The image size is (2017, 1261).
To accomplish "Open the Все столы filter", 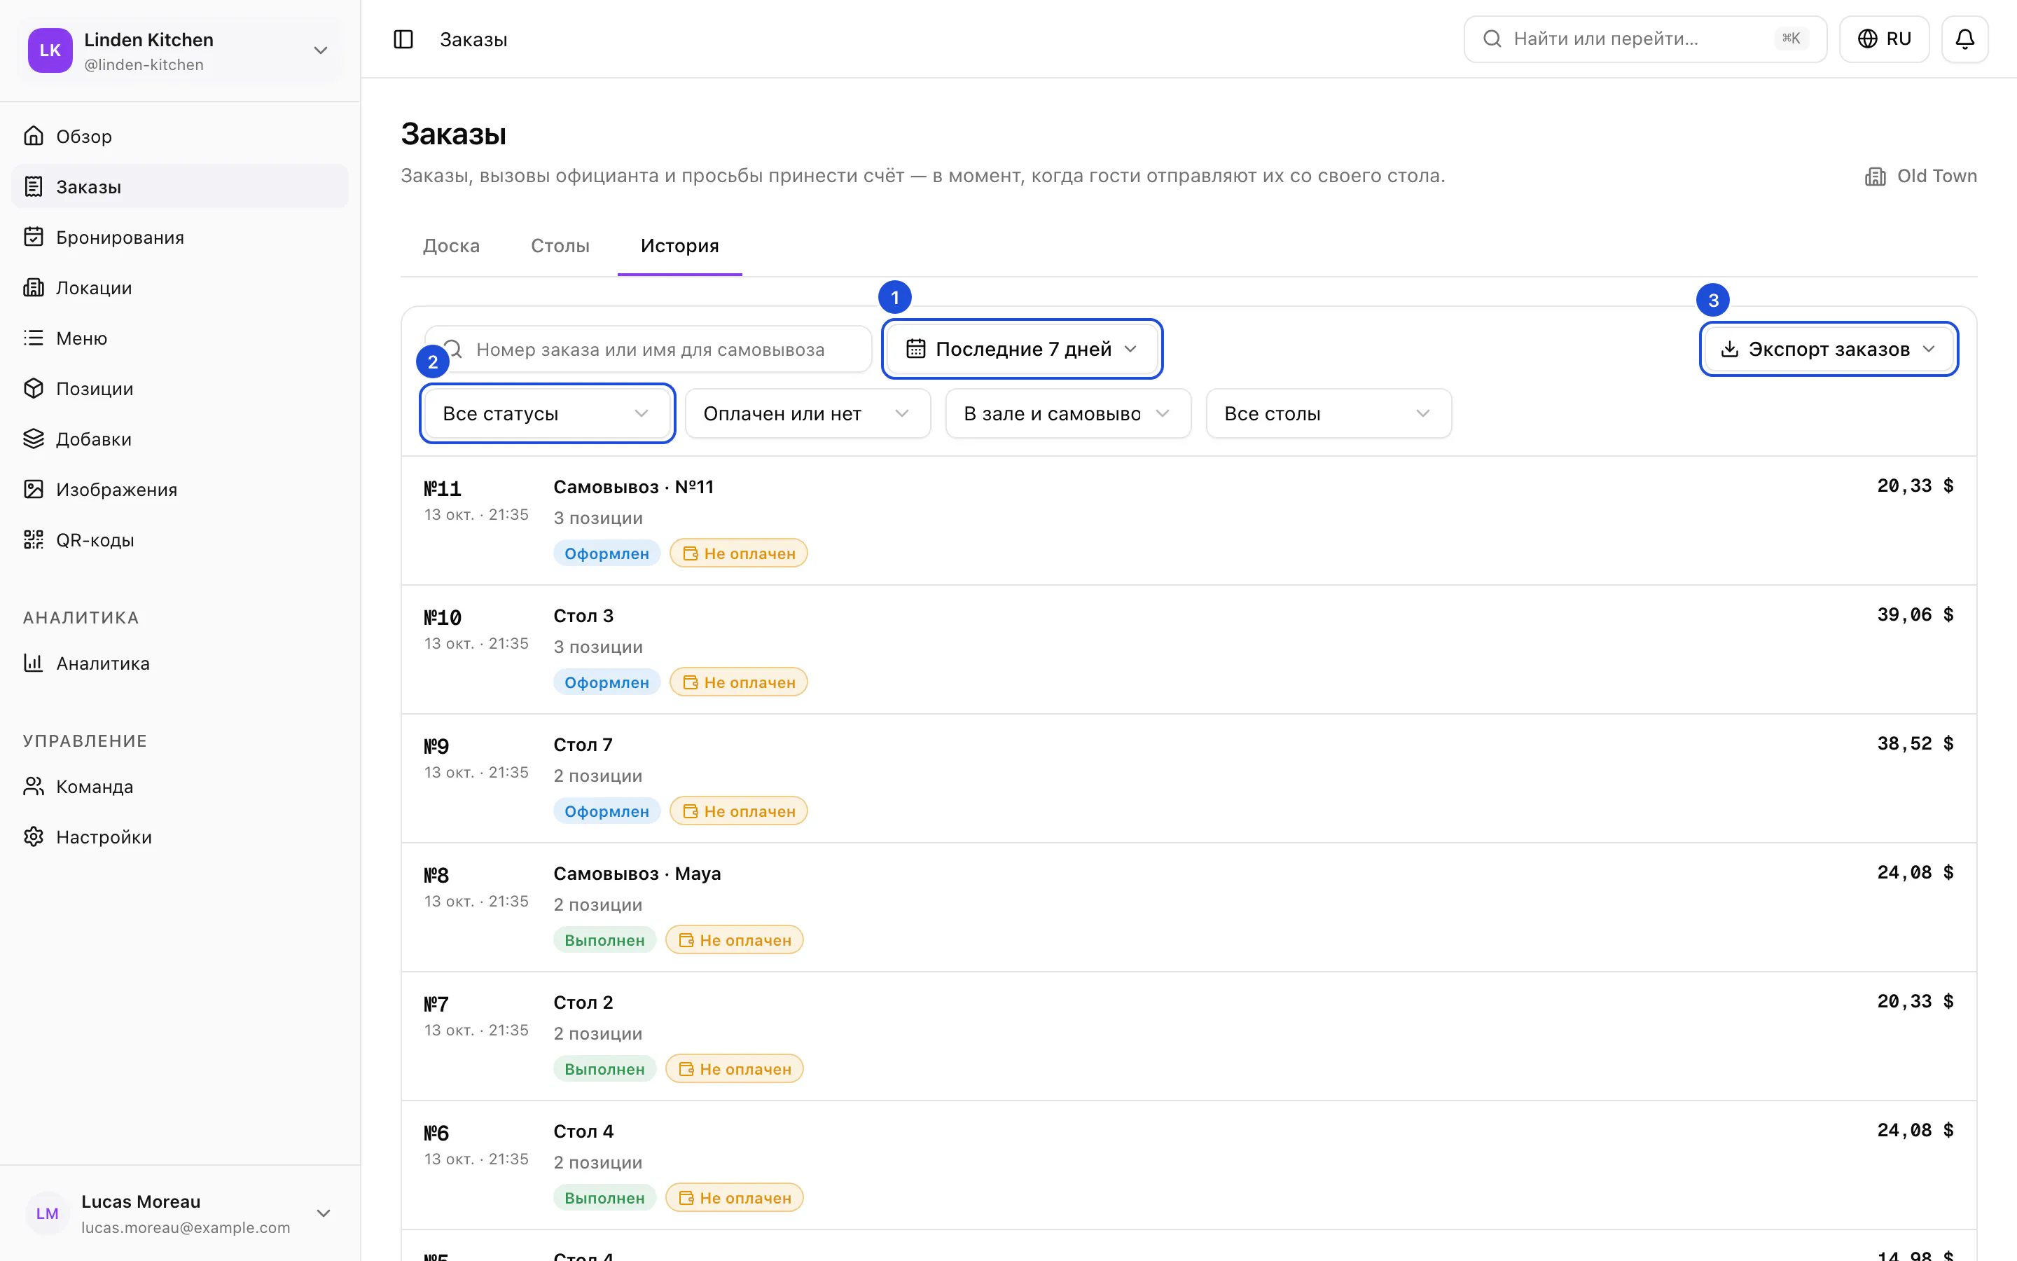I will click(1329, 413).
